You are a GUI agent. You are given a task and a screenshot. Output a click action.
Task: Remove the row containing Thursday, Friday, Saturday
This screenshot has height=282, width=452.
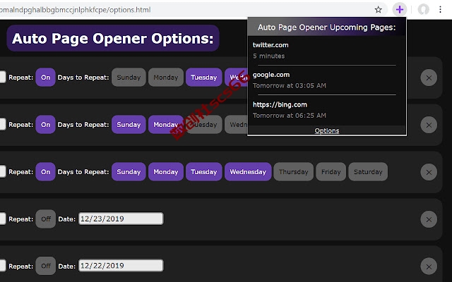tap(429, 172)
